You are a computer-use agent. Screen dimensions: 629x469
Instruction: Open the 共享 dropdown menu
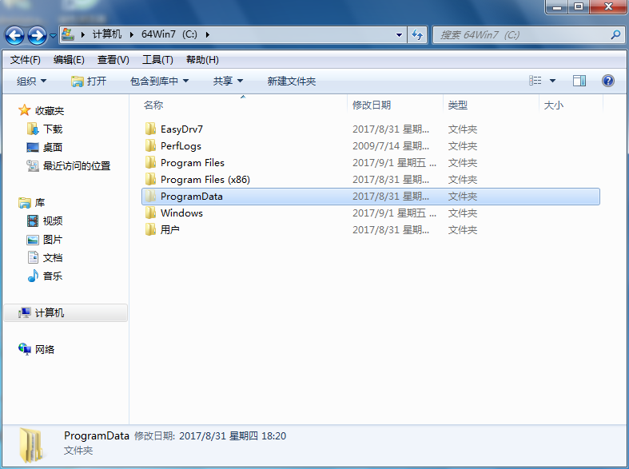click(x=228, y=81)
